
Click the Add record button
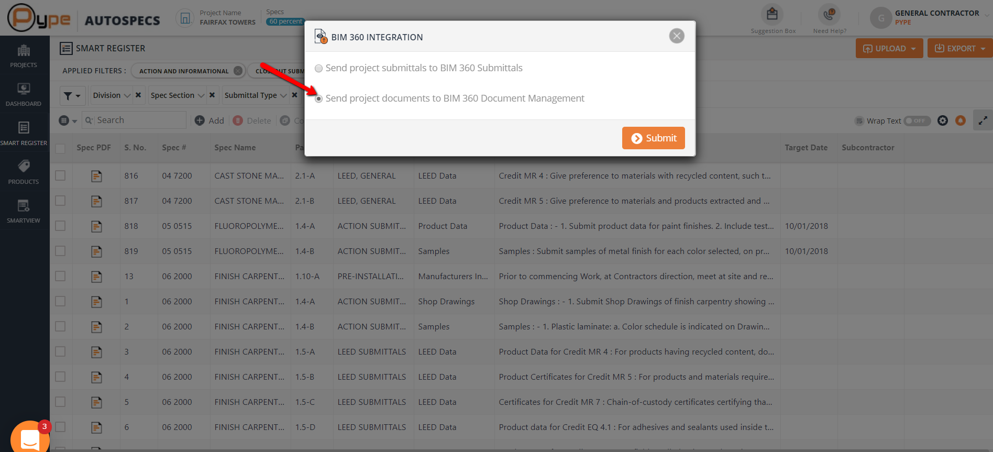209,121
